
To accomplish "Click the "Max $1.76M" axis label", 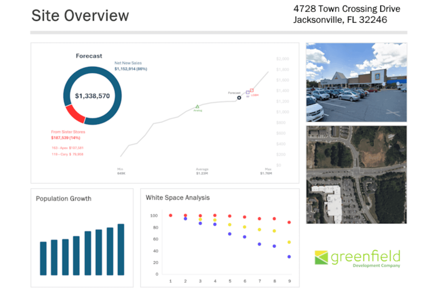I will (x=266, y=171).
